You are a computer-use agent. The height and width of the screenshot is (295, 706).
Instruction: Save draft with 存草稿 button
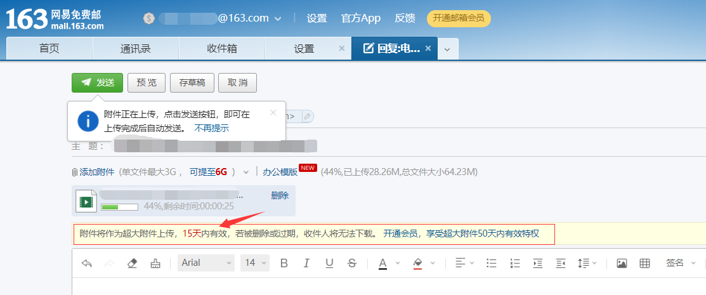pyautogui.click(x=192, y=83)
